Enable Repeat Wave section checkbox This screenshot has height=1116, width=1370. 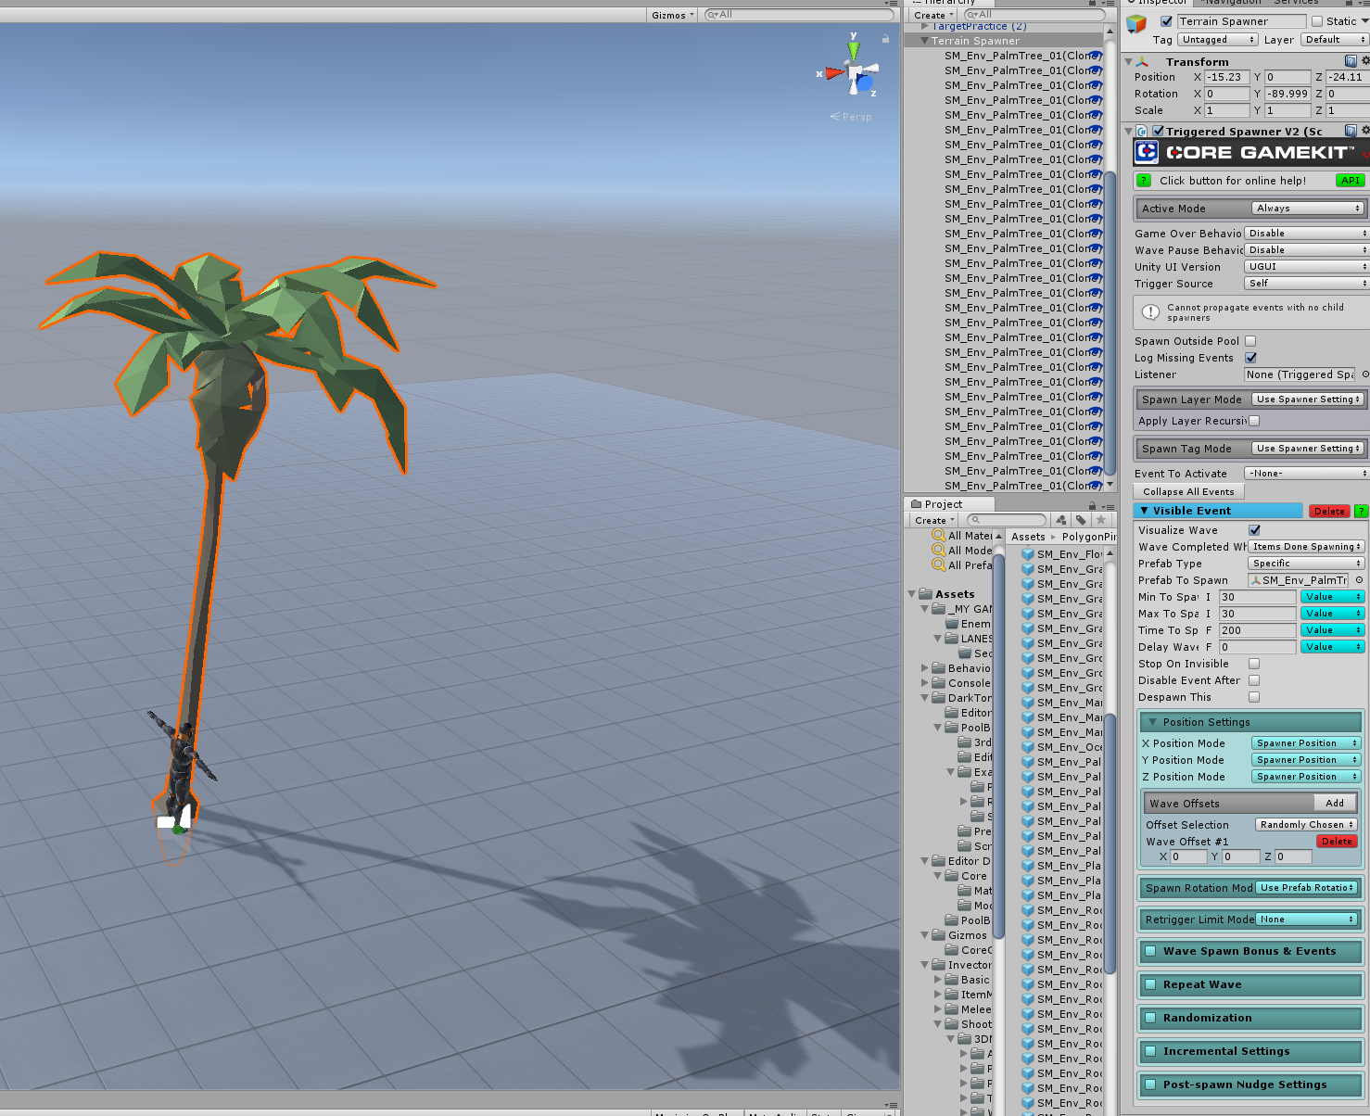(x=1150, y=984)
